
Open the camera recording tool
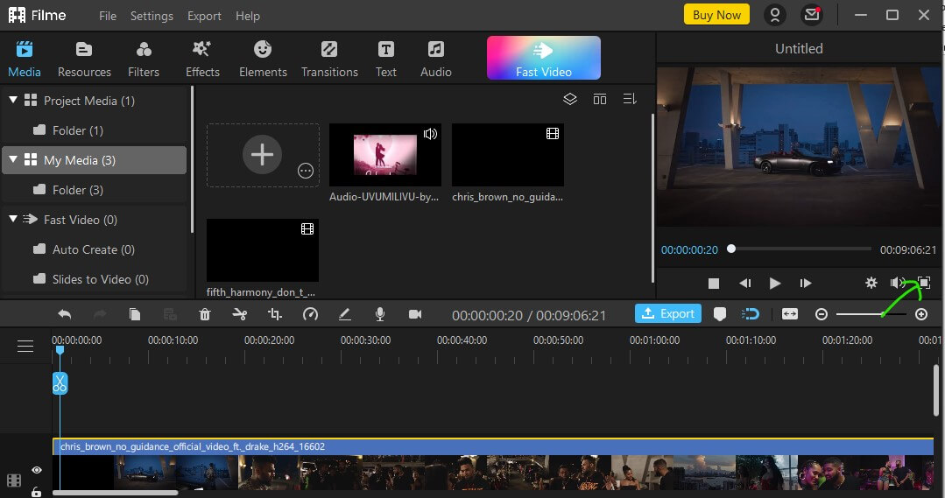415,313
